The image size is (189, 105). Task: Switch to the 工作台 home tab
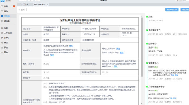[x=25, y=5]
